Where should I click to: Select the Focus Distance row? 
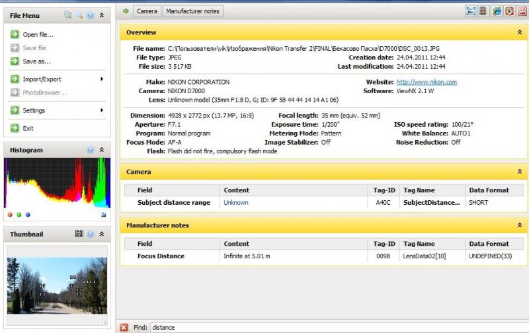click(x=325, y=256)
